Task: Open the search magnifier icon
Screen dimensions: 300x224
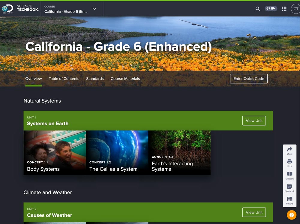Action: point(258,9)
